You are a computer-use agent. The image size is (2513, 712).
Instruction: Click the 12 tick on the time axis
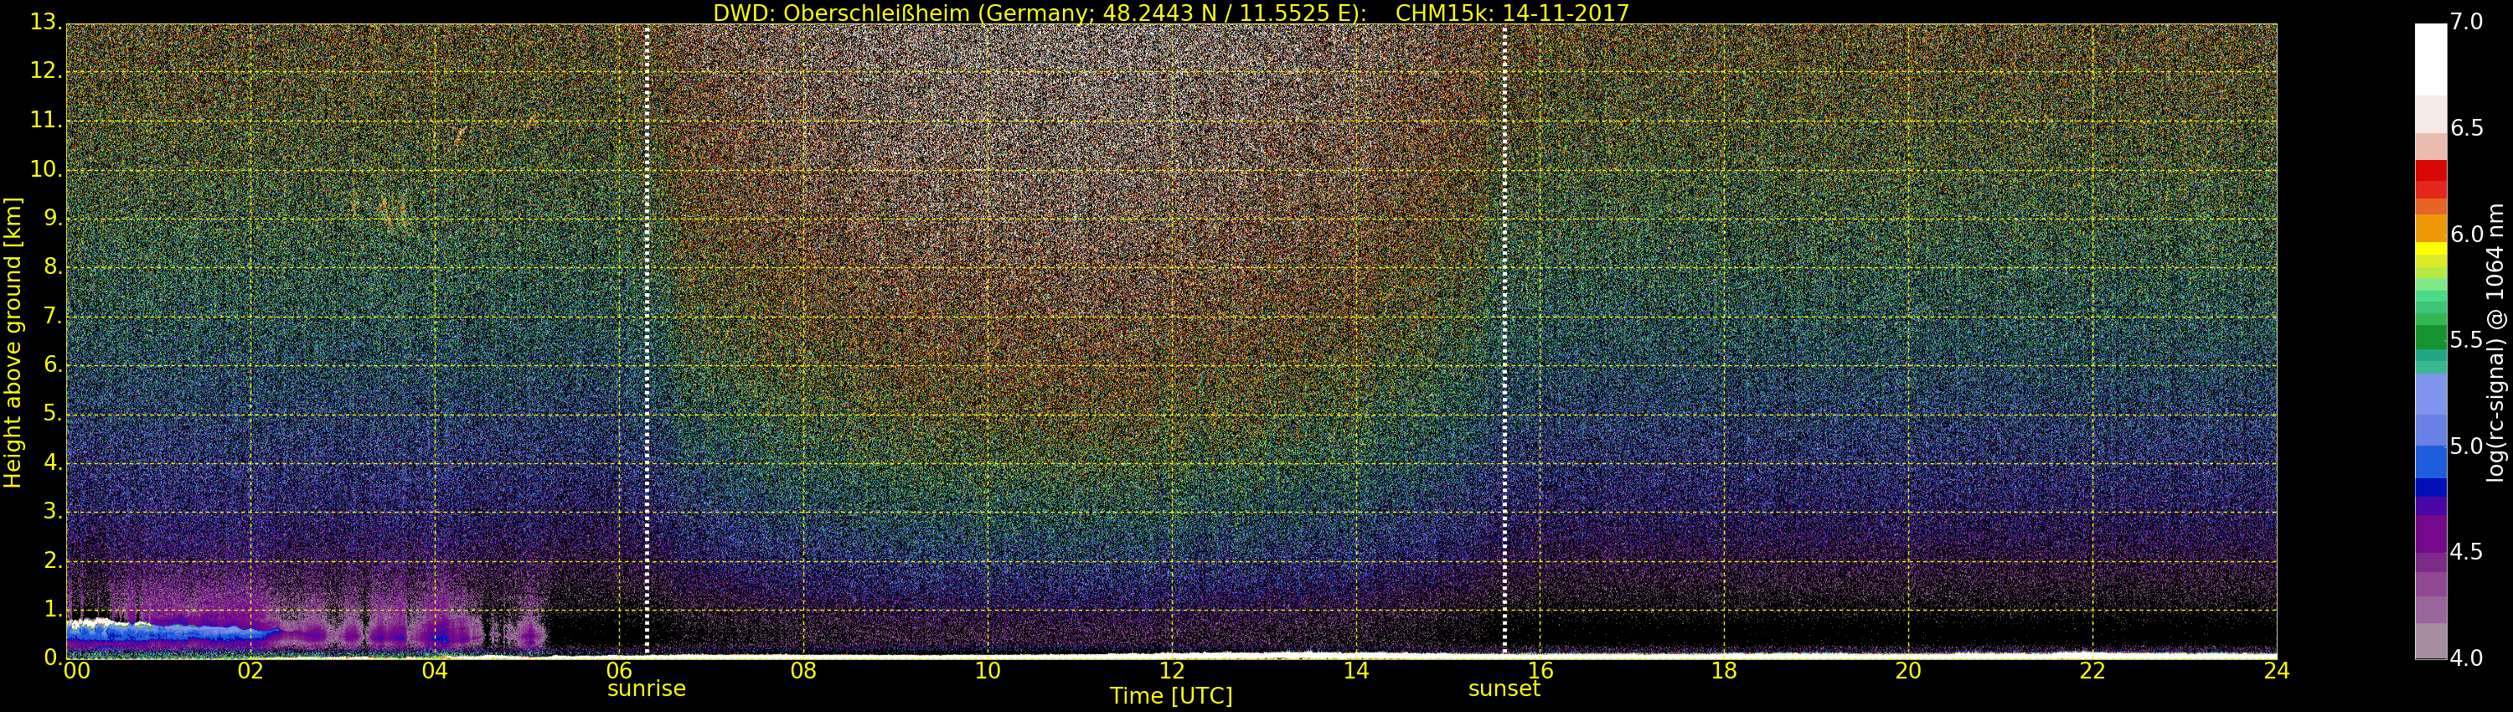[x=1171, y=671]
